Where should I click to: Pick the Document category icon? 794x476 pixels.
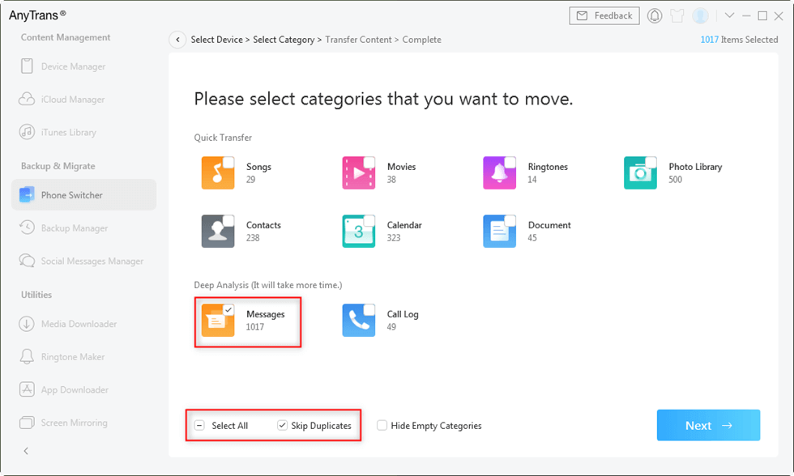tap(499, 232)
